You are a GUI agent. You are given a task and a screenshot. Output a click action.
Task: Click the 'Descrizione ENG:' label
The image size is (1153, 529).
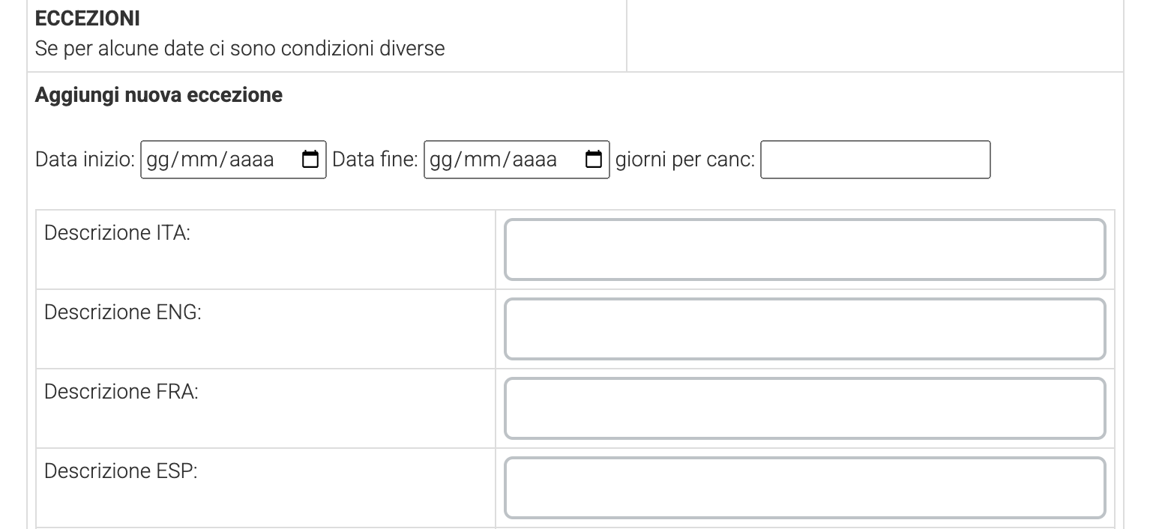(123, 312)
